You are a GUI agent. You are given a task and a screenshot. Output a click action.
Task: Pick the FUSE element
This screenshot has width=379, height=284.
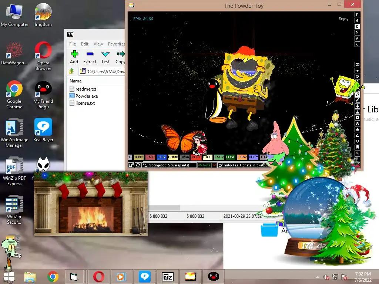230,157
